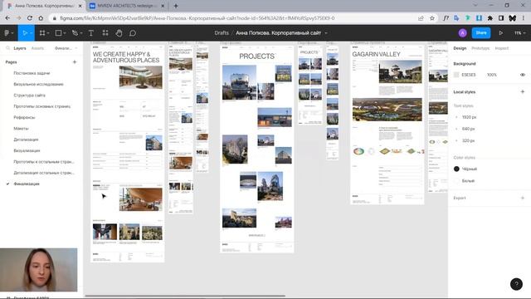Open the Drafts breadcrumb link
Screen dimensions: 531x299
click(222, 33)
